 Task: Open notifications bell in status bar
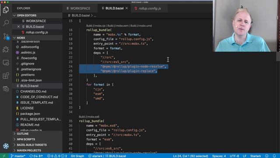pos(274,156)
